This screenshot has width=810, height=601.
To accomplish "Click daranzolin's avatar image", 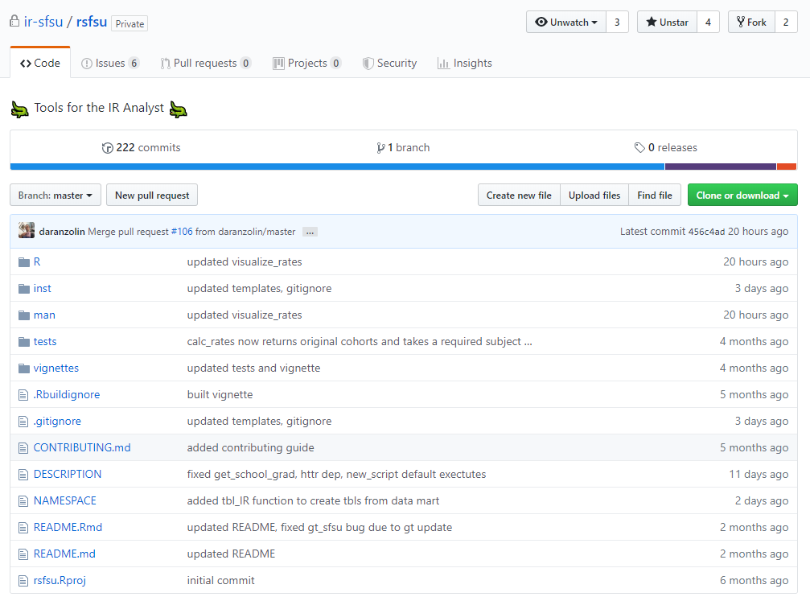I will coord(27,230).
